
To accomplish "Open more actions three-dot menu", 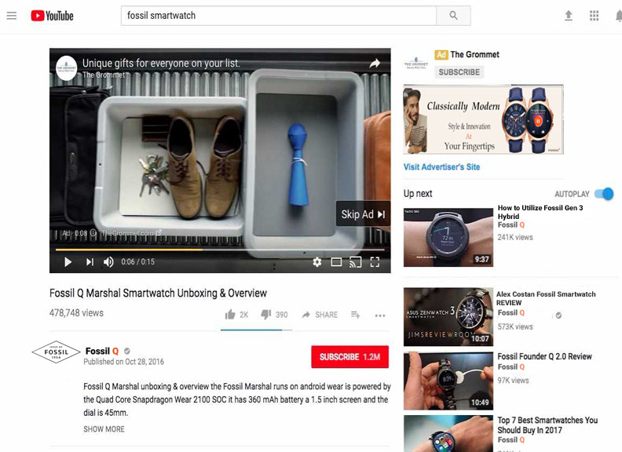I will pos(380,315).
